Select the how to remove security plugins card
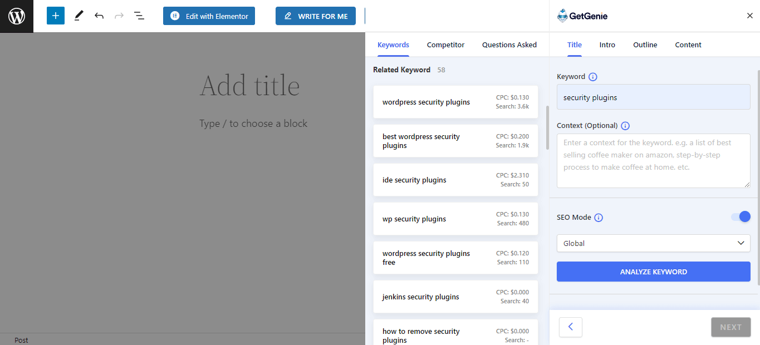760x345 pixels. tap(455, 332)
